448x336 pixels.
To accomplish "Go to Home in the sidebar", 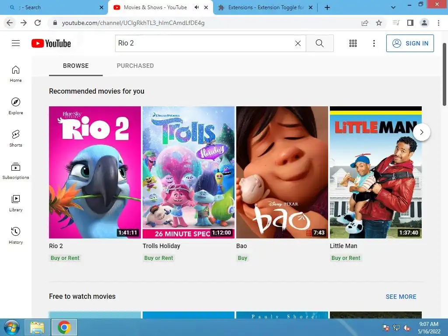I will click(x=16, y=74).
